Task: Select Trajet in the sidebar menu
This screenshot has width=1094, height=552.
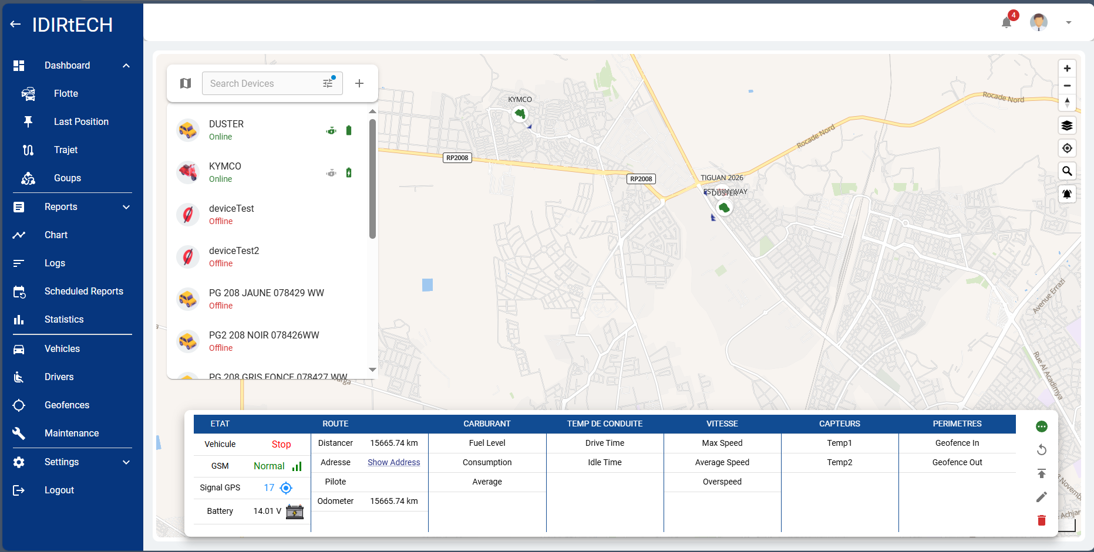Action: 66,150
